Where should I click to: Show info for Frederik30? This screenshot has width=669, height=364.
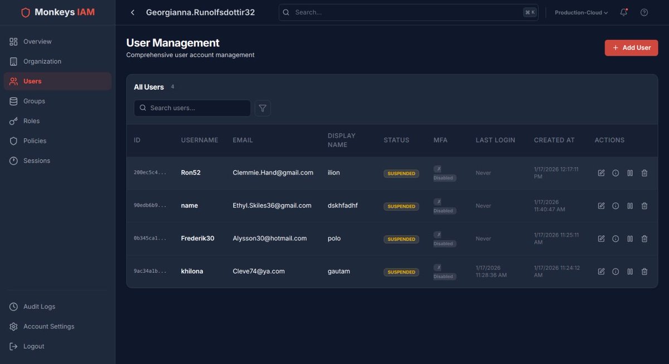coord(615,239)
